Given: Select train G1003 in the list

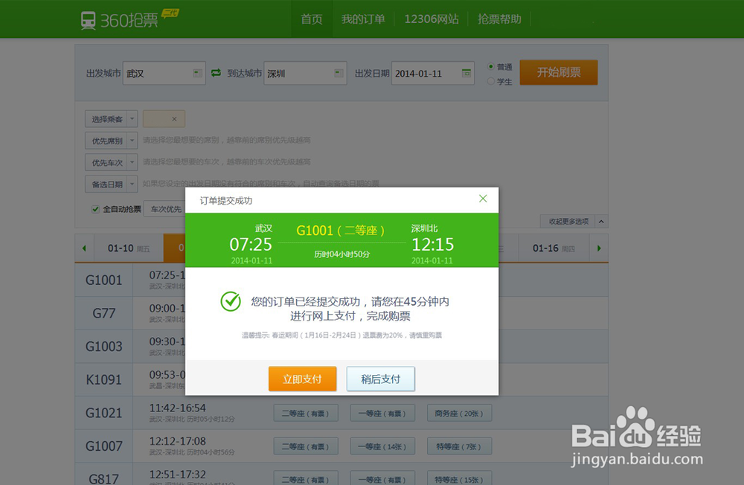Looking at the screenshot, I should tap(104, 347).
